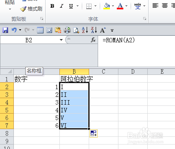Center align text

coord(165,6)
